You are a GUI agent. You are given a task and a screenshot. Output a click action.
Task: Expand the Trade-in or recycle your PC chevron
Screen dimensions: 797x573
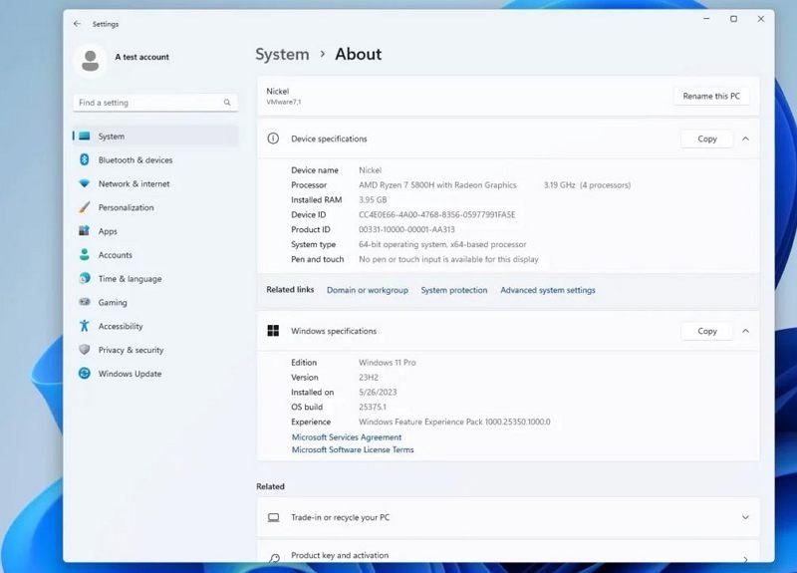click(x=745, y=517)
